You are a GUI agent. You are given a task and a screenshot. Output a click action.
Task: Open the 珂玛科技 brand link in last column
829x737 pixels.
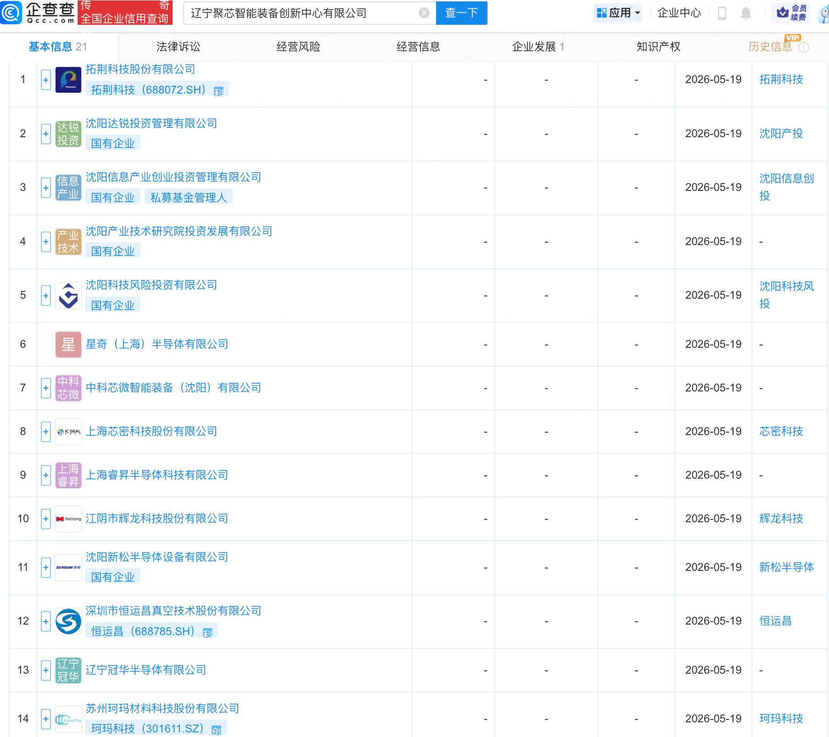coord(781,719)
